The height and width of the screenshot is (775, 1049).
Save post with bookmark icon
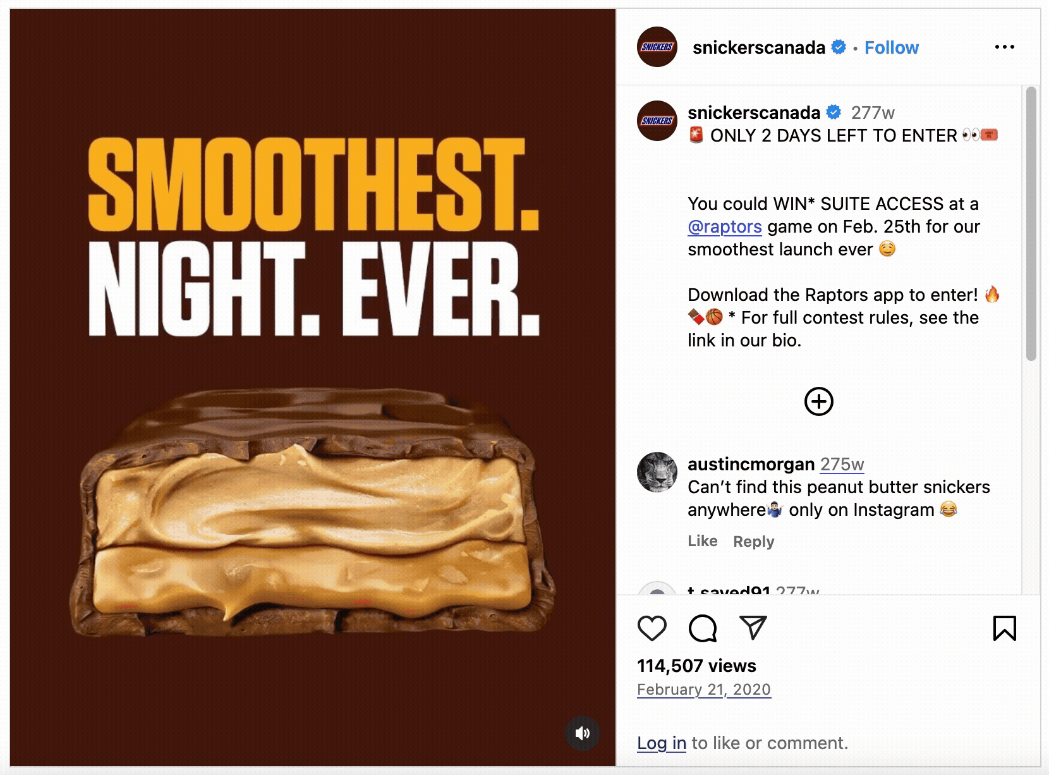[x=1004, y=628]
